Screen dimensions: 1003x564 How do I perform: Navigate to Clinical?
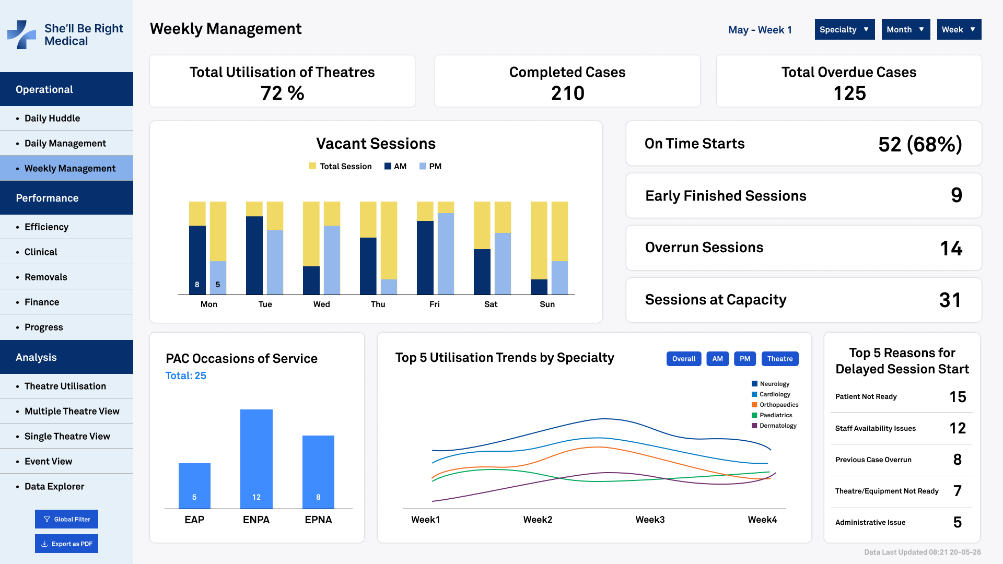click(x=66, y=252)
